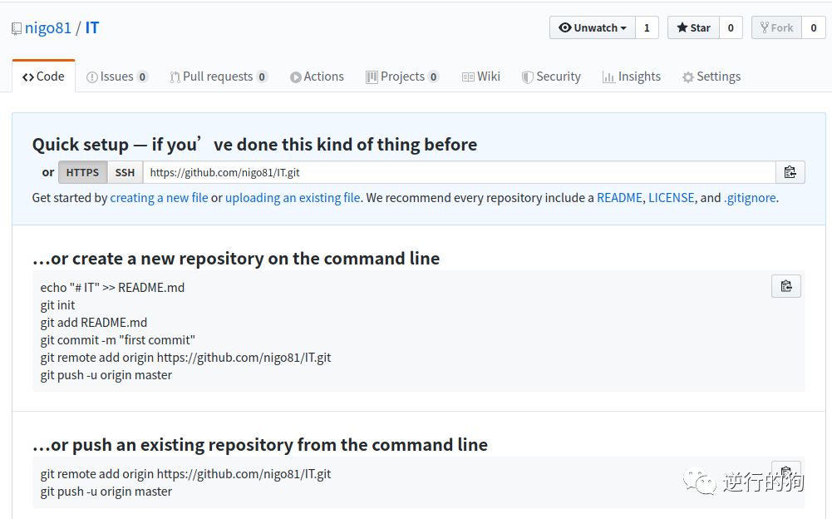
Task: Click the repository clone URL field
Action: pyautogui.click(x=460, y=172)
